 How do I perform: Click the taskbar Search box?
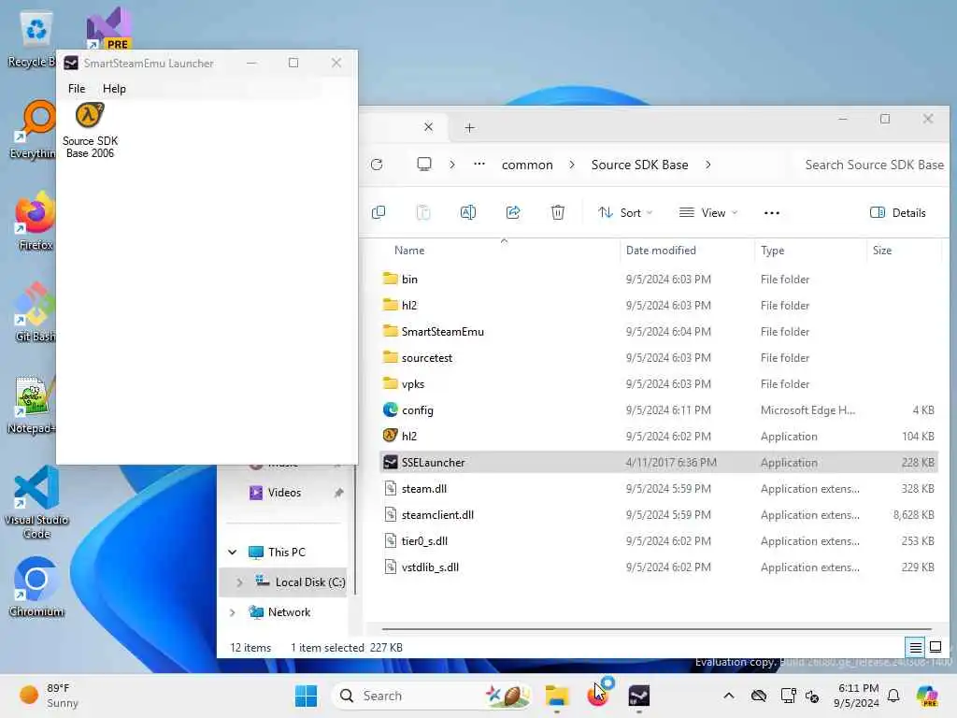point(432,696)
